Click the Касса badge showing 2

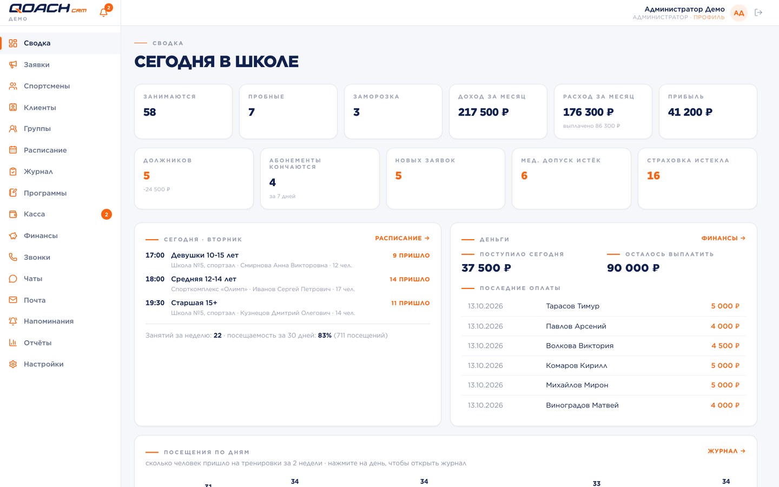pos(107,214)
